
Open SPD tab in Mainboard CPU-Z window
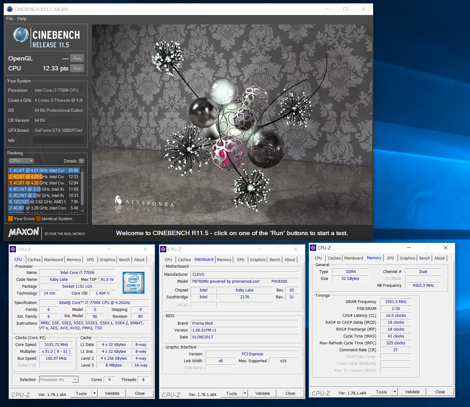click(240, 260)
